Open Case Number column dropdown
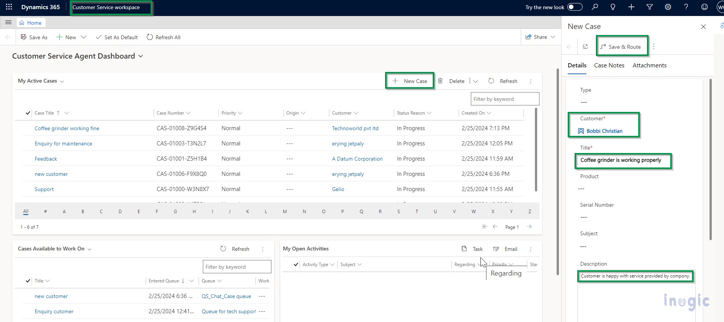This screenshot has height=322, width=724. (x=188, y=113)
